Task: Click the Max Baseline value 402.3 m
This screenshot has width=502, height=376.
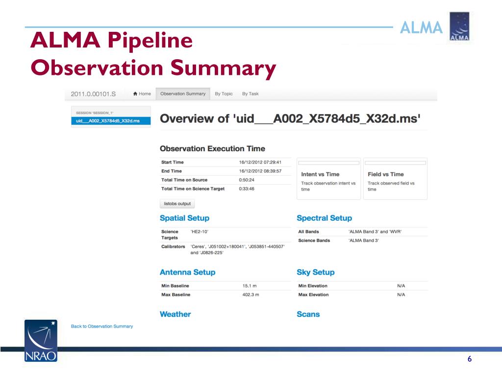Action: 251,295
